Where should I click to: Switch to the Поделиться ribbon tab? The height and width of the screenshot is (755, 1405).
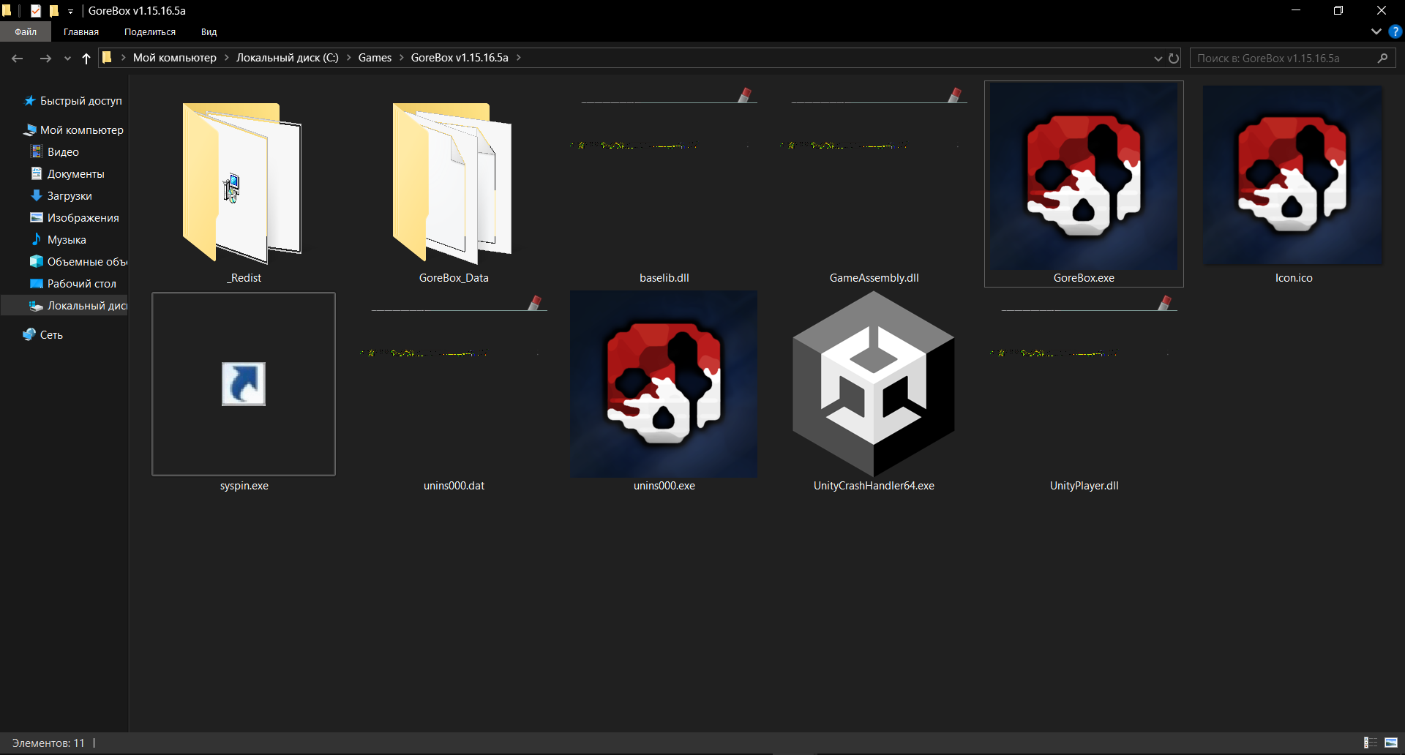coord(150,31)
